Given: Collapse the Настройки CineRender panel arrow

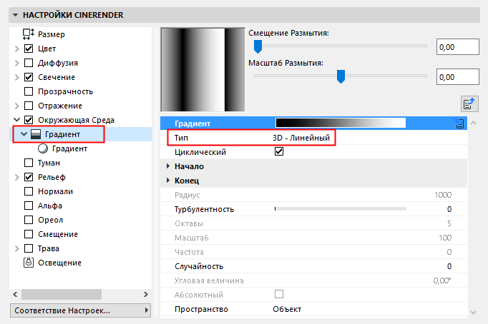Looking at the screenshot, I should 15,14.
